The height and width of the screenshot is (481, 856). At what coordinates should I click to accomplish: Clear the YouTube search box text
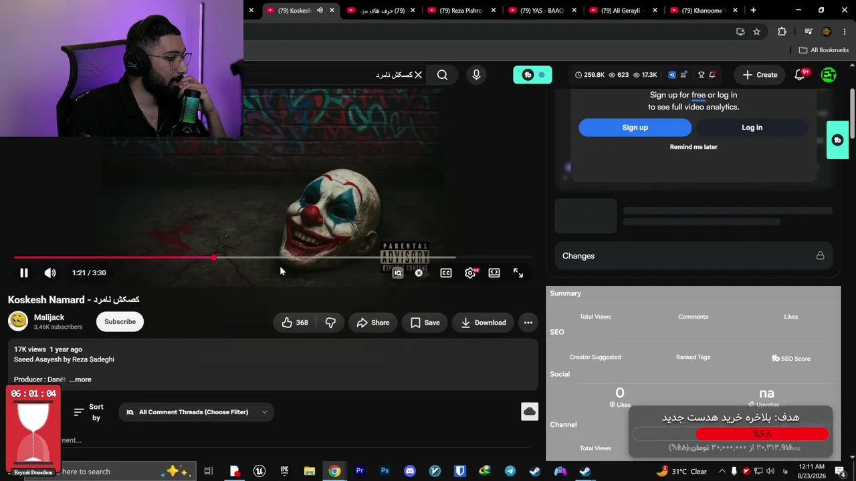(418, 75)
